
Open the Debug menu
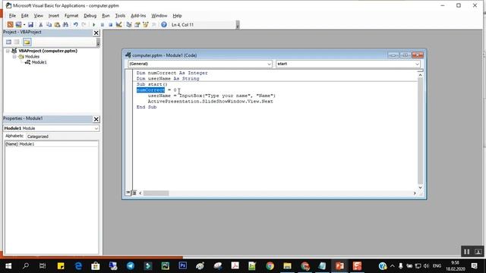pyautogui.click(x=90, y=15)
